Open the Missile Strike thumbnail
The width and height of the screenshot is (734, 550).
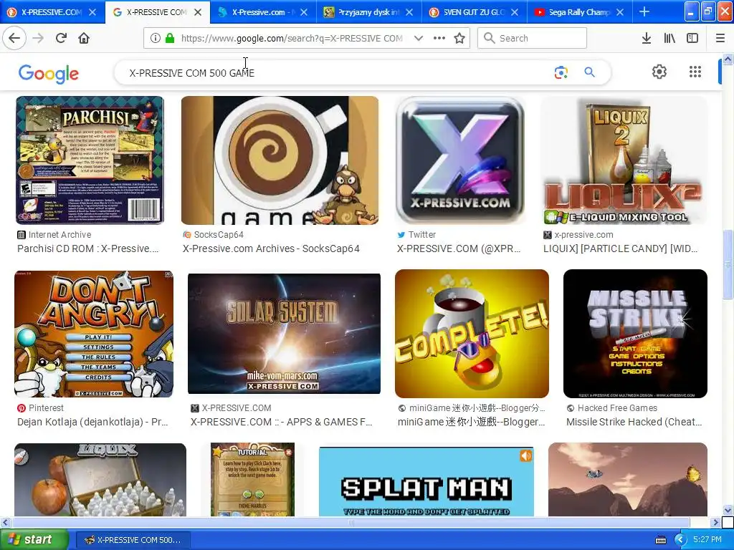click(x=635, y=334)
